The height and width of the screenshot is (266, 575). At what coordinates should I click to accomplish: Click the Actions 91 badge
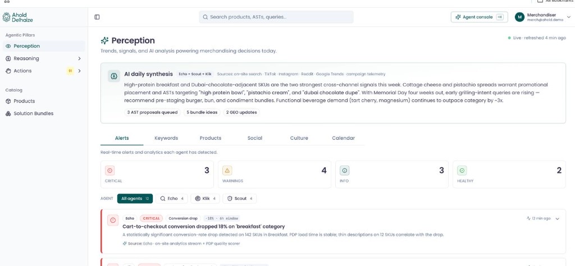[70, 71]
